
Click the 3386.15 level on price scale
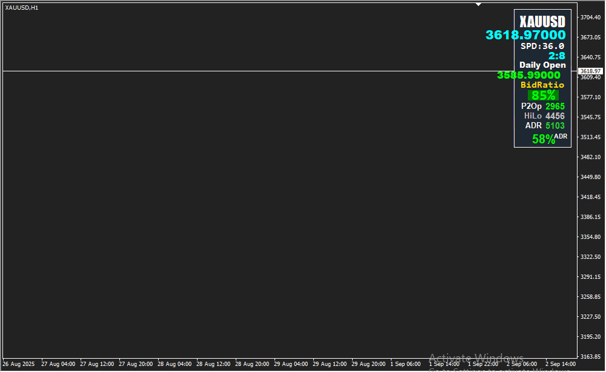pyautogui.click(x=590, y=217)
